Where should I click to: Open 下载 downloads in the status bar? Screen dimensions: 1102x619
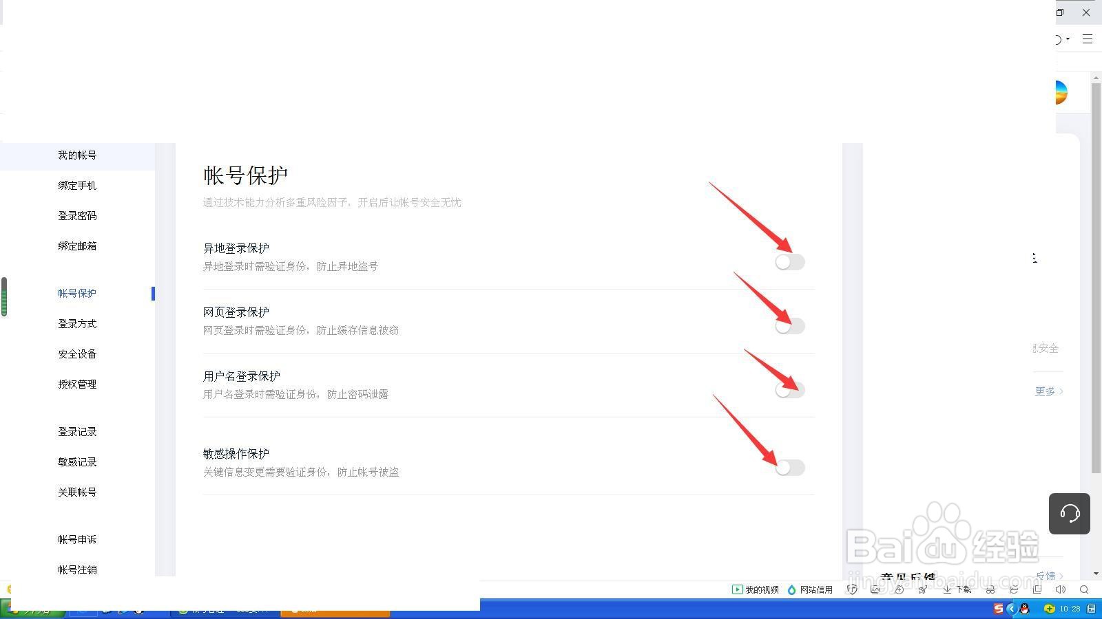(x=957, y=589)
